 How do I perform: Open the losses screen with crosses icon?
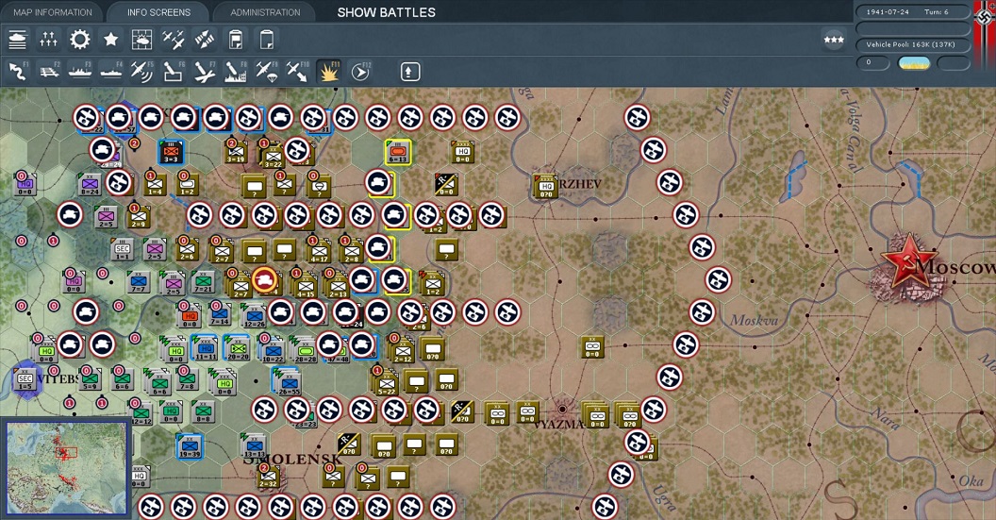click(48, 40)
